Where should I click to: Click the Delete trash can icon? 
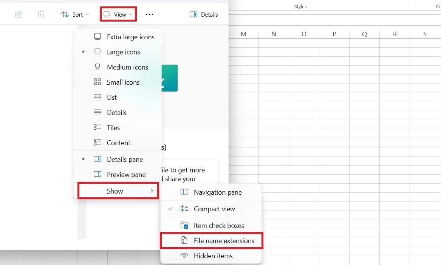41,14
